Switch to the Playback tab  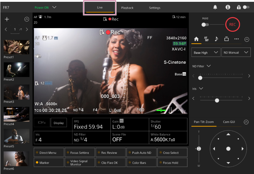click(x=127, y=8)
